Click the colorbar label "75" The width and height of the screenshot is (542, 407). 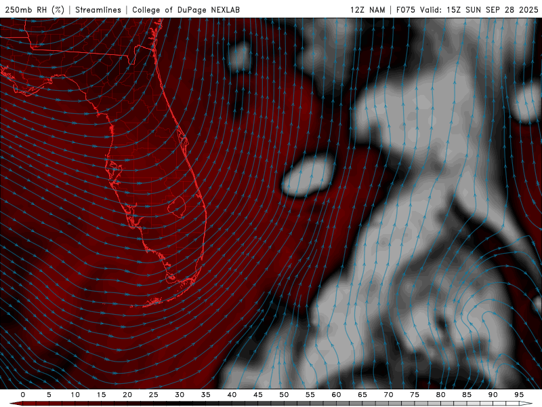415,395
